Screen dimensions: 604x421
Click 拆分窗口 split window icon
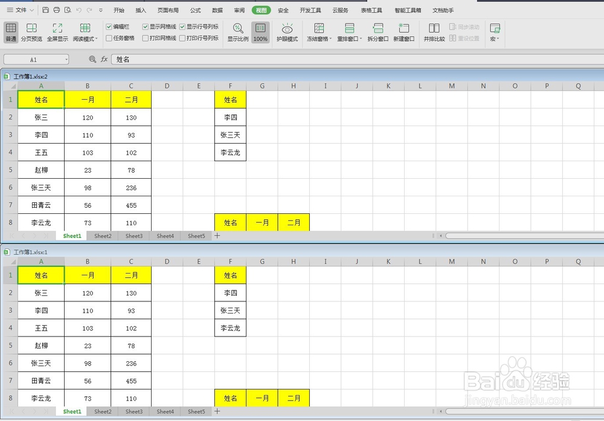(x=378, y=32)
